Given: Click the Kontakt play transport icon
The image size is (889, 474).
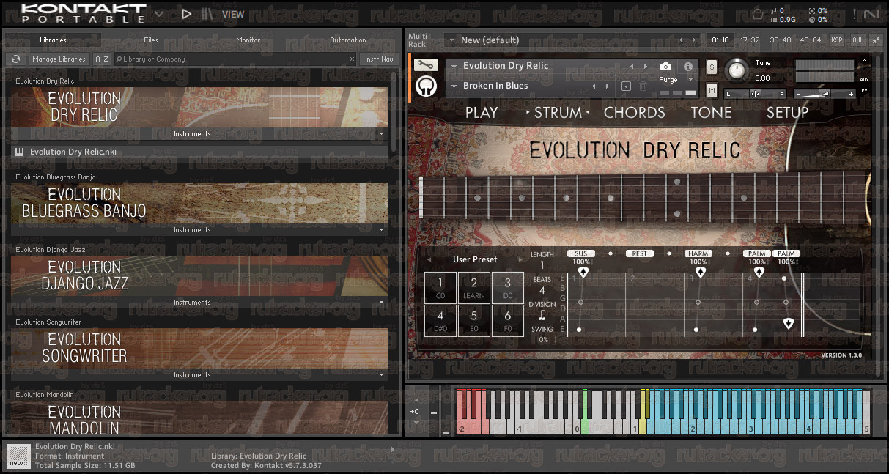Looking at the screenshot, I should coord(186,13).
